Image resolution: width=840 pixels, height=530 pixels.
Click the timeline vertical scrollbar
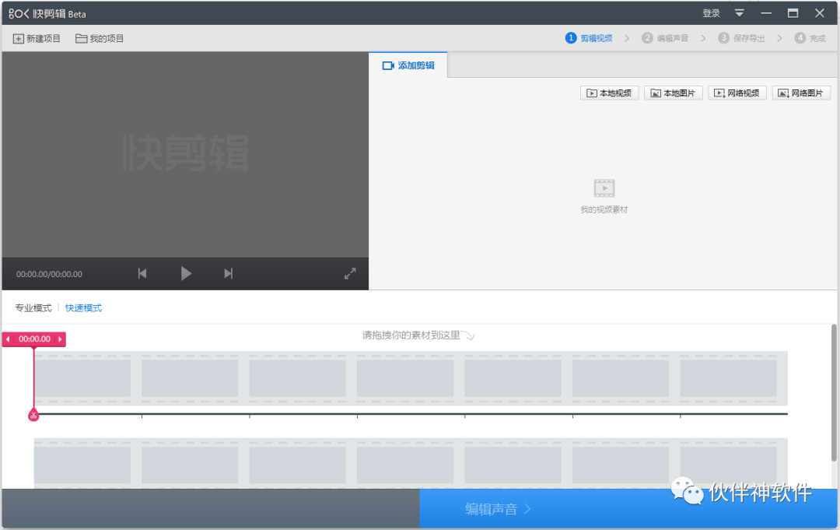coord(834,392)
